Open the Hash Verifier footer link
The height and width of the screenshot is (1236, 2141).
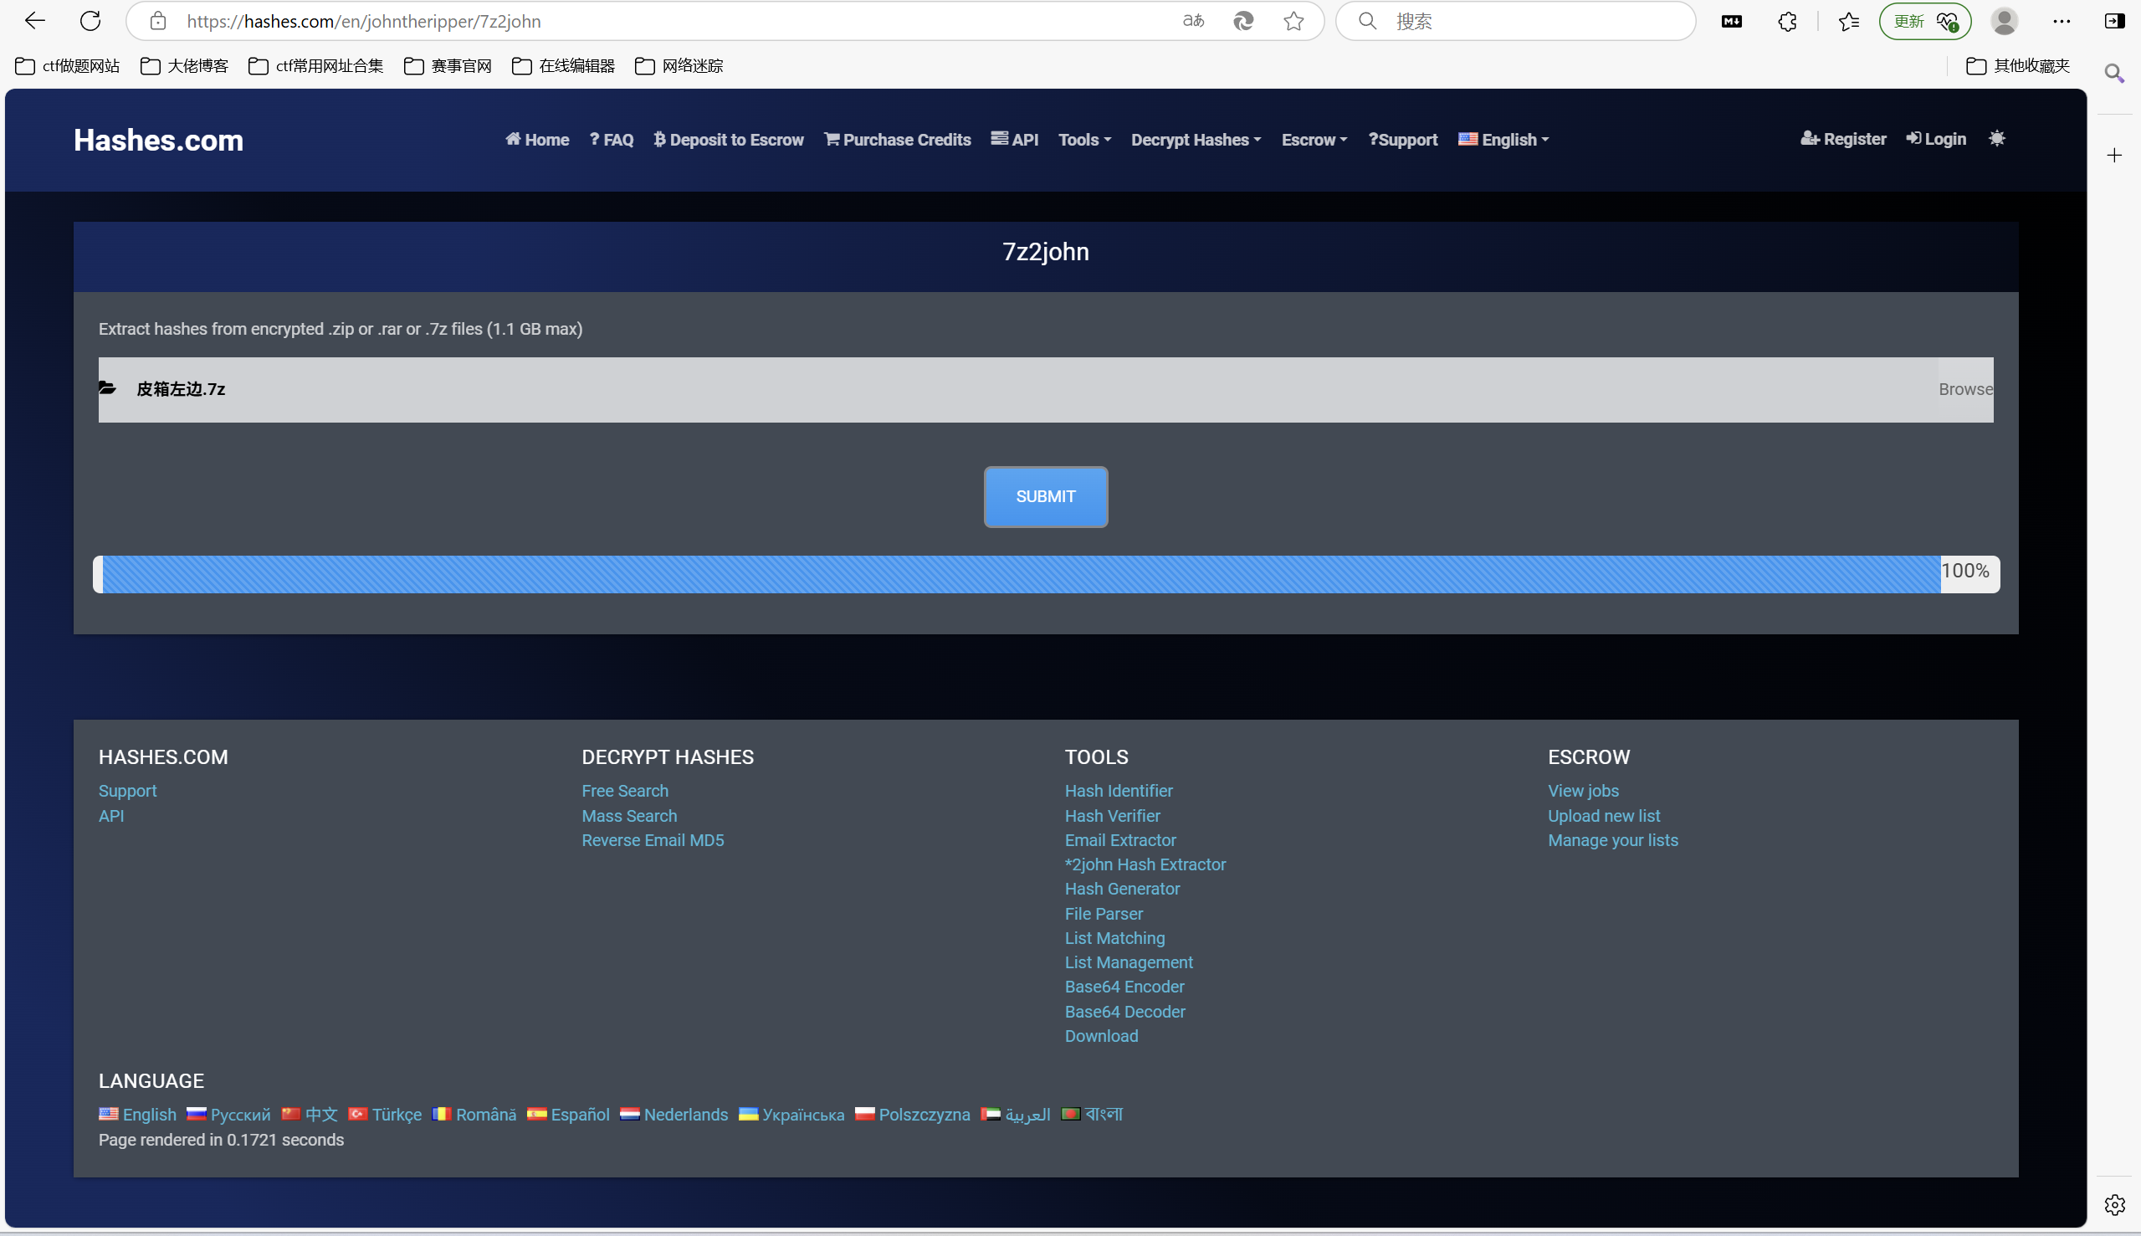click(1112, 816)
